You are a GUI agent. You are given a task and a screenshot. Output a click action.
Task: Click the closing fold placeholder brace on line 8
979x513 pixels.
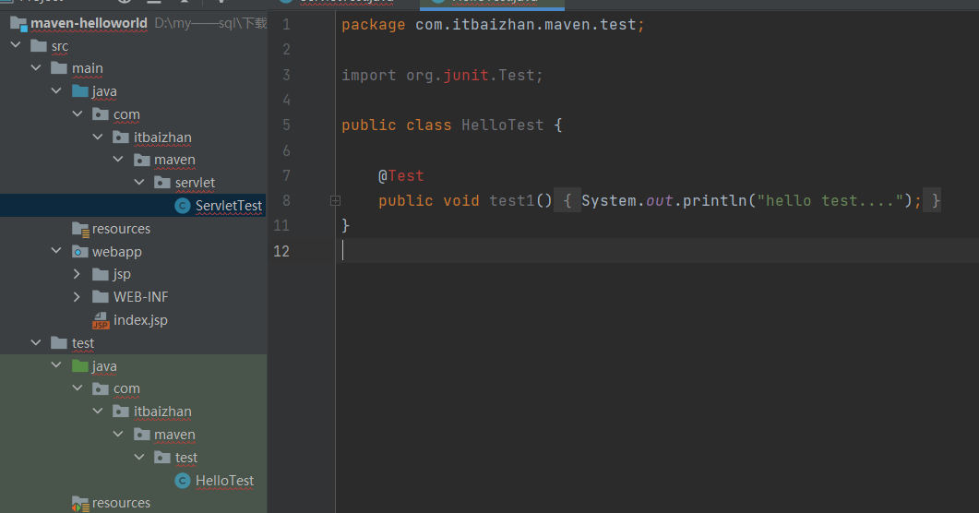[932, 201]
